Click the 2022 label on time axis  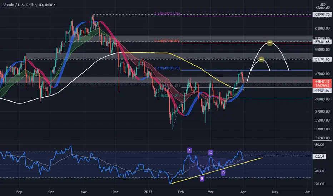click(148, 192)
